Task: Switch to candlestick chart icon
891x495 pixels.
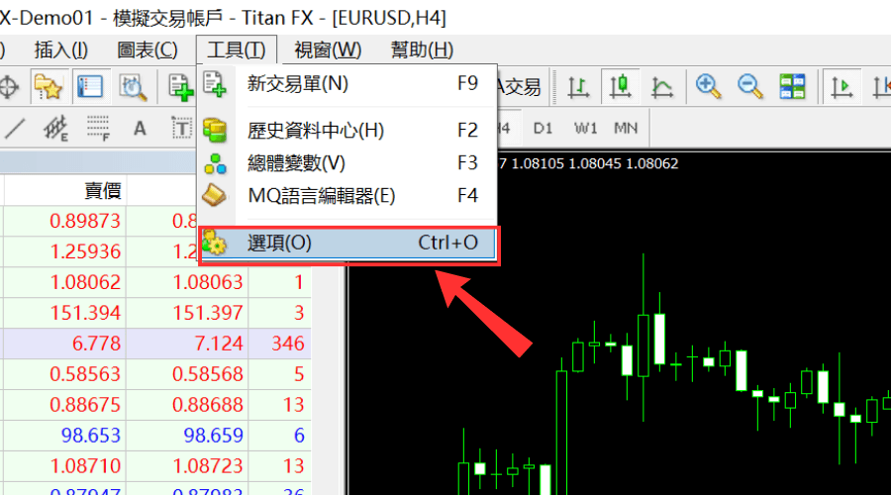Action: (x=620, y=87)
